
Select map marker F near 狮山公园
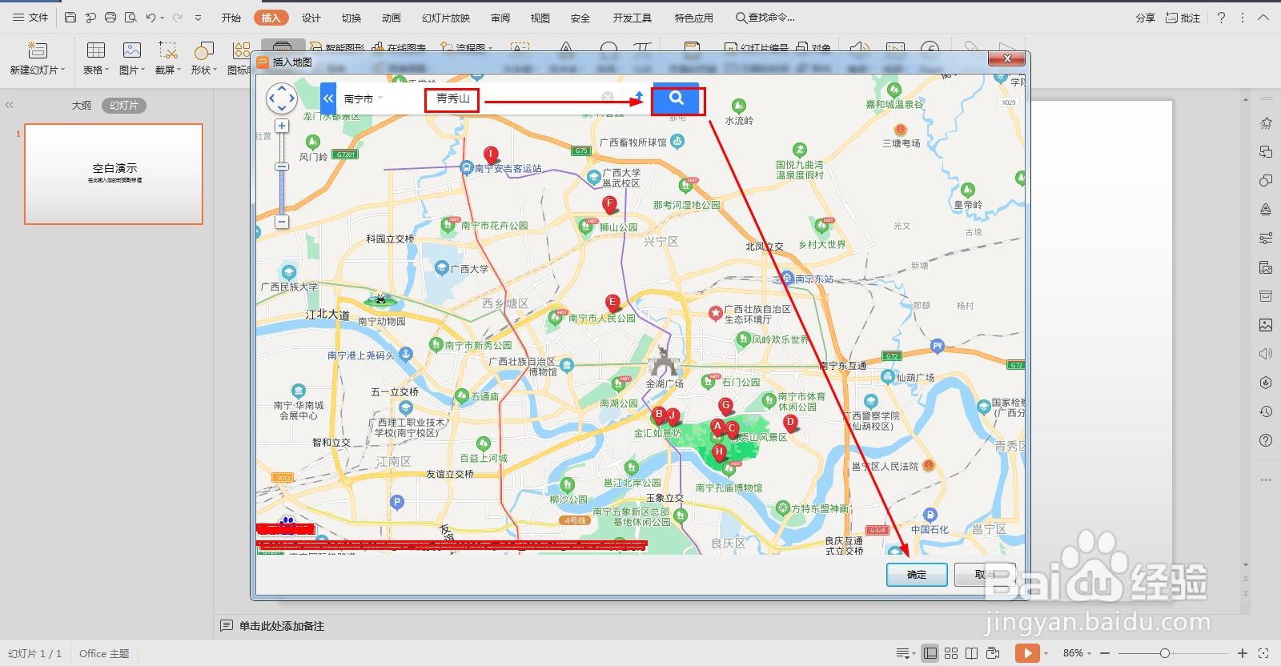pyautogui.click(x=610, y=204)
